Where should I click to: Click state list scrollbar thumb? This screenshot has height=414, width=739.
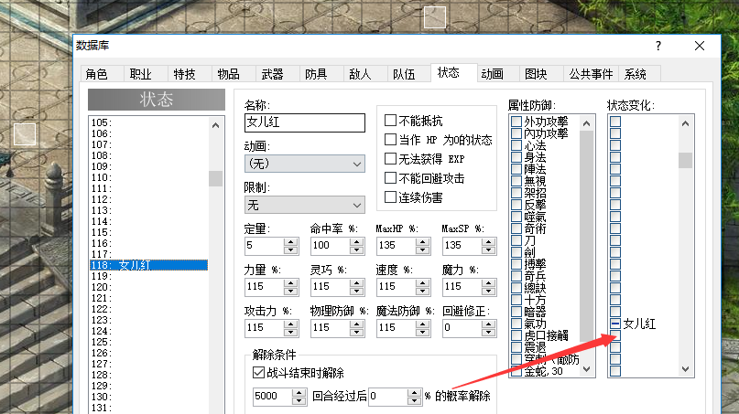[216, 178]
